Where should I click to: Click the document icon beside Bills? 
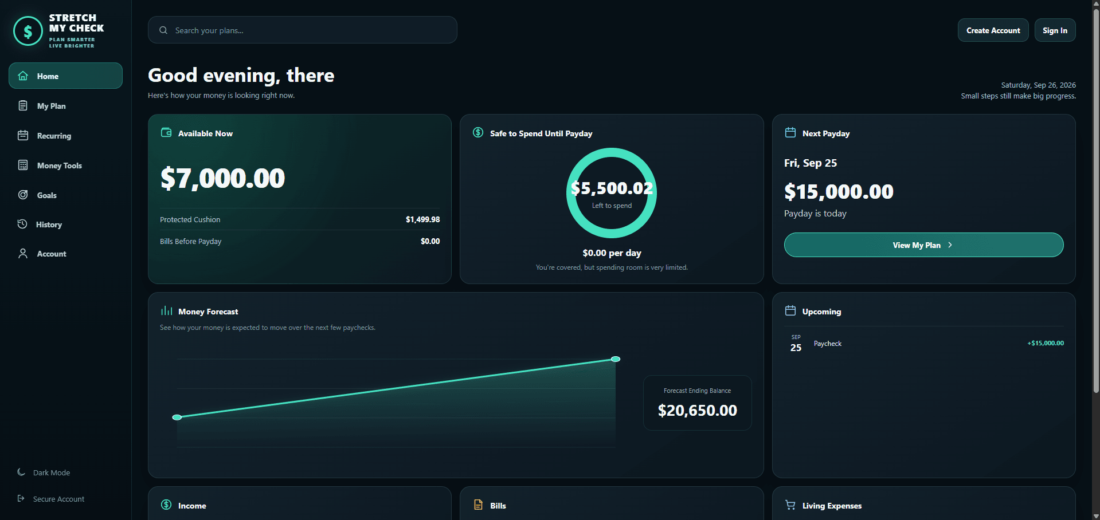point(478,505)
